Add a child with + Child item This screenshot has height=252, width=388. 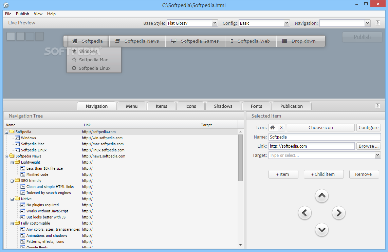pos(324,174)
